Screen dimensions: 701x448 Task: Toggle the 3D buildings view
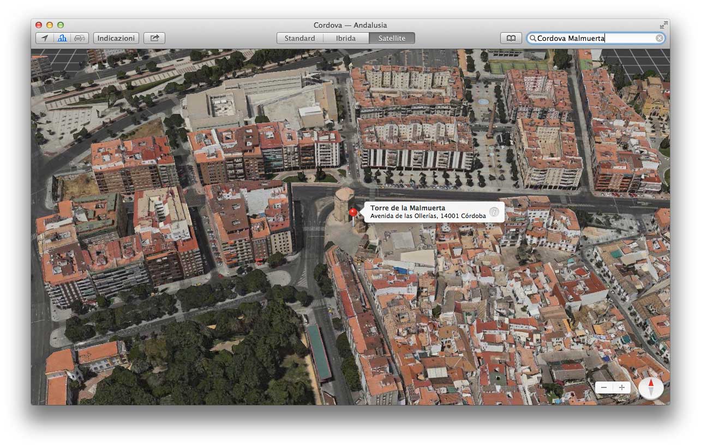pos(62,38)
